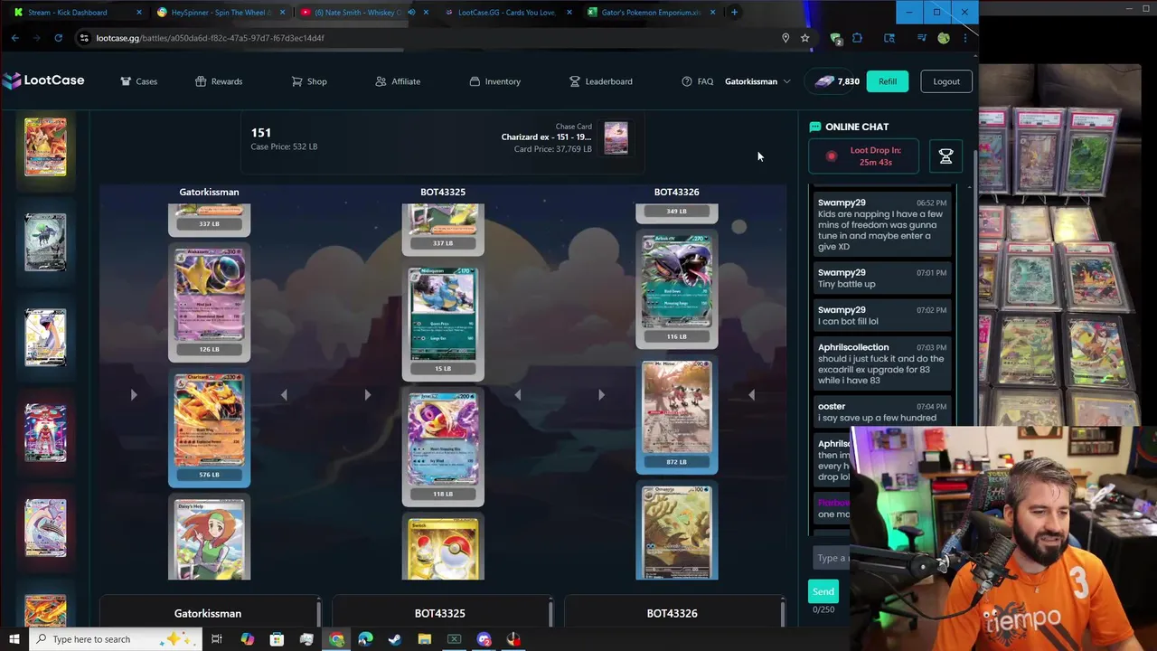Click the Refill button
This screenshot has width=1157, height=651.
tap(888, 81)
